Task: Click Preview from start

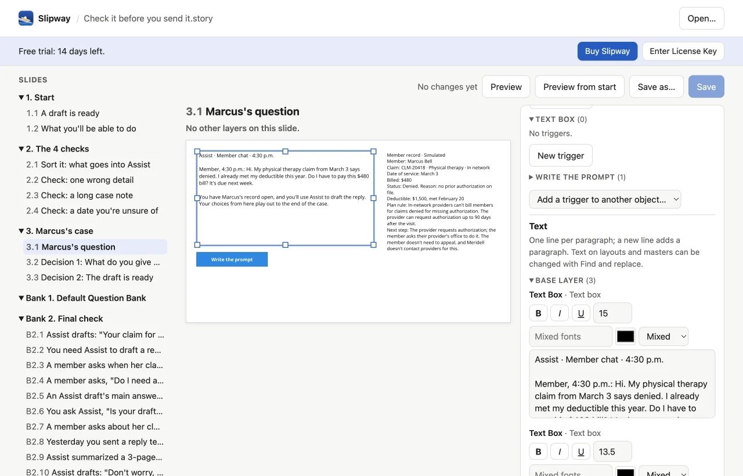Action: 579,86
